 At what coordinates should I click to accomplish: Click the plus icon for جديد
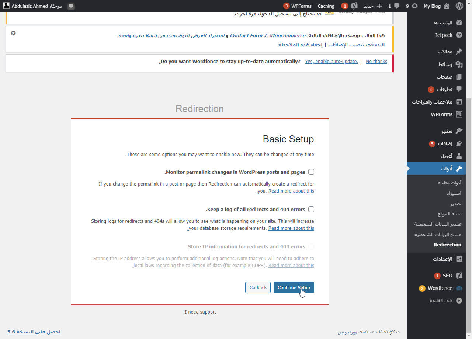(x=379, y=6)
